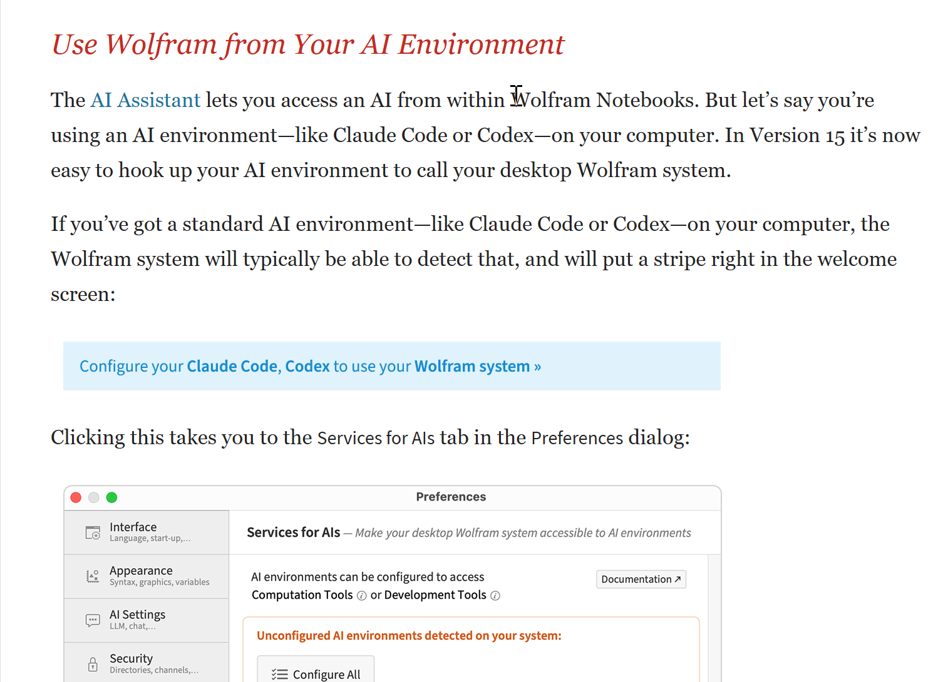Click the Configure your Claude Code banner
The height and width of the screenshot is (682, 938).
point(392,366)
